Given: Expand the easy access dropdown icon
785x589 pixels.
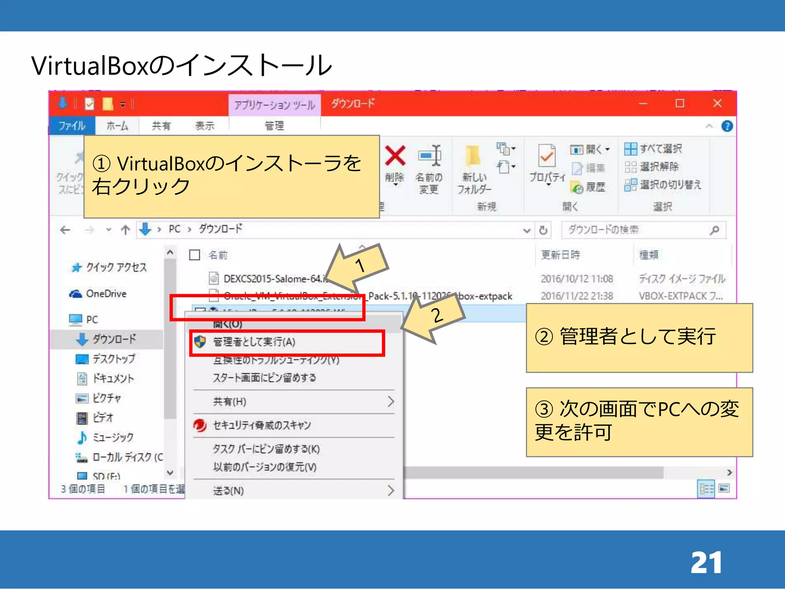Looking at the screenshot, I should coord(506,167).
